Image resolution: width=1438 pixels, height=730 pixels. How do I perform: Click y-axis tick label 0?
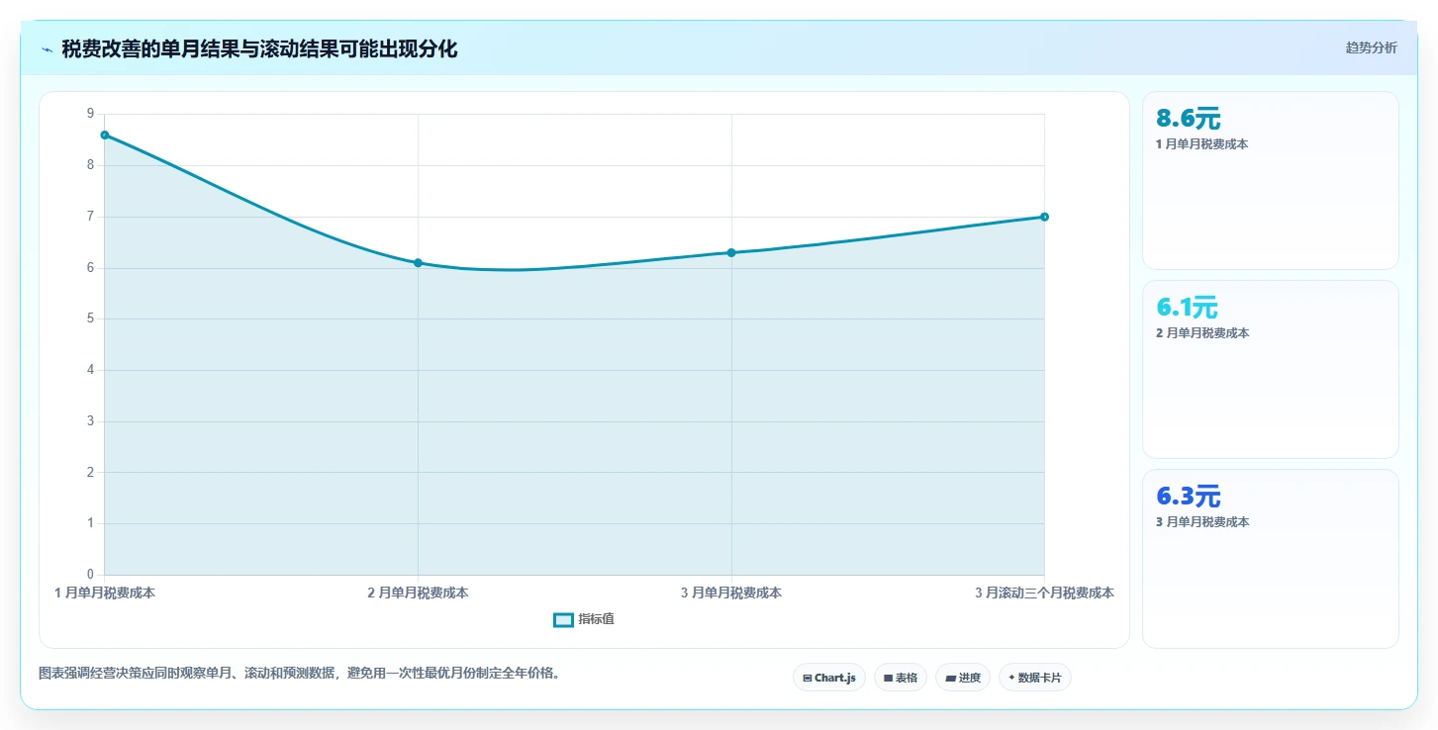click(x=90, y=574)
